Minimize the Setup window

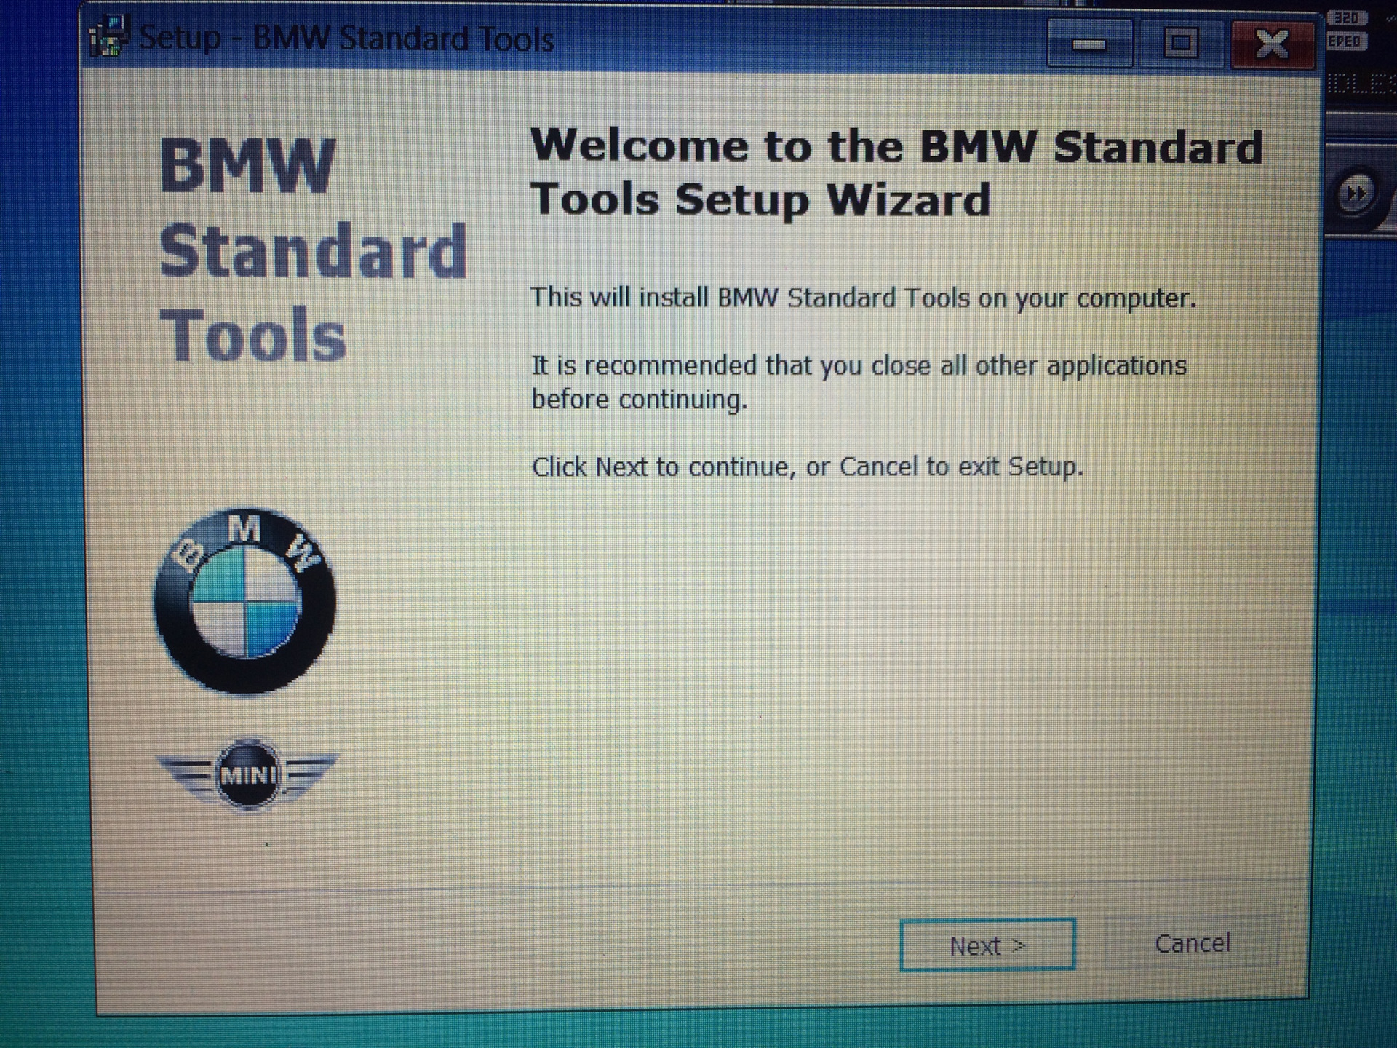[1089, 44]
